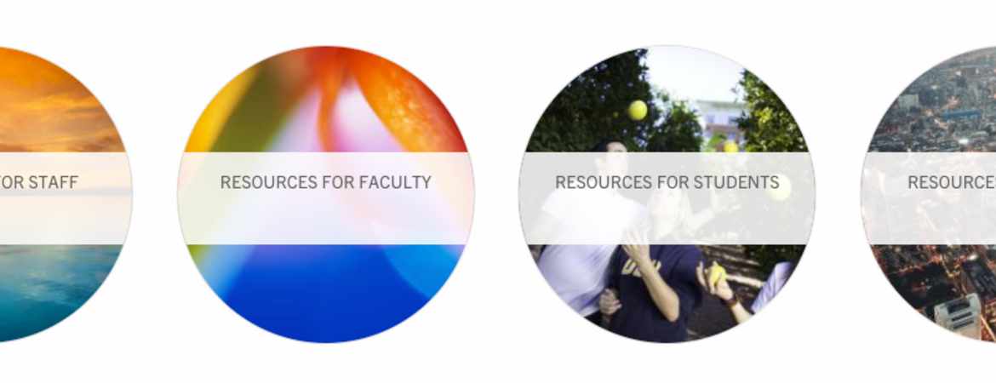Click the cut-off Resources label at right edge
The width and height of the screenshot is (996, 383).
click(x=952, y=182)
